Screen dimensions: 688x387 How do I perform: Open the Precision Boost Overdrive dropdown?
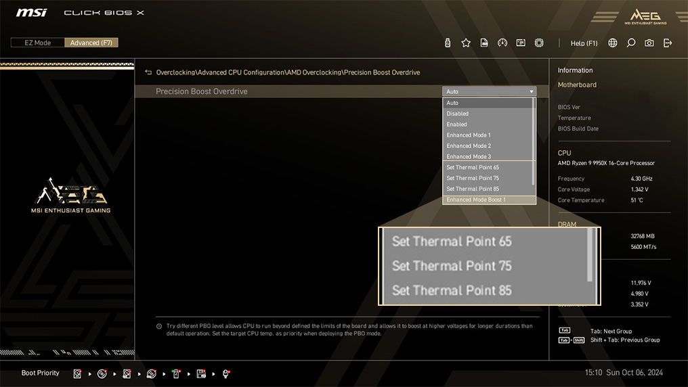pos(489,91)
